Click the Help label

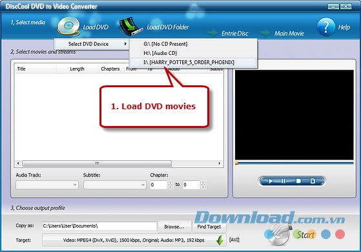point(344,27)
